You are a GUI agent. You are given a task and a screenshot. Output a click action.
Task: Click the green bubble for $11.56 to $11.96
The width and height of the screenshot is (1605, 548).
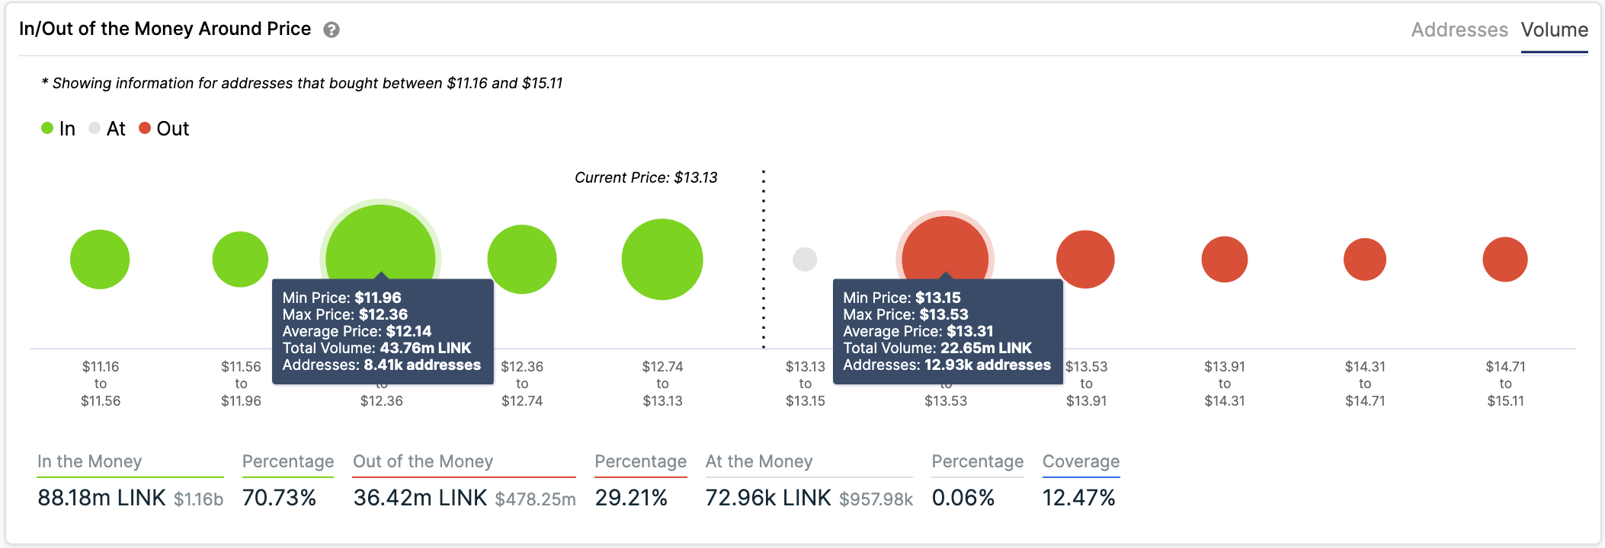tap(240, 260)
